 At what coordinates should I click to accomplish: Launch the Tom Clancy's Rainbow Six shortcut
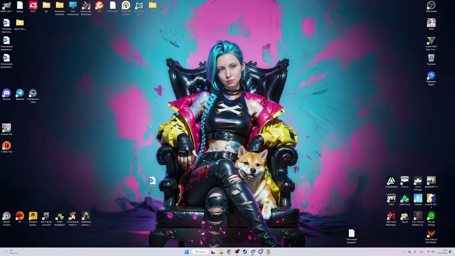418,219
